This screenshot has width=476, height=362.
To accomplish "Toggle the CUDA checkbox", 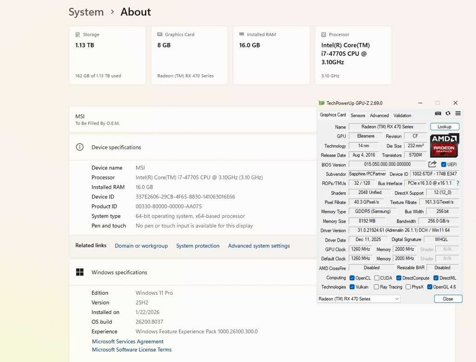I will [x=377, y=278].
